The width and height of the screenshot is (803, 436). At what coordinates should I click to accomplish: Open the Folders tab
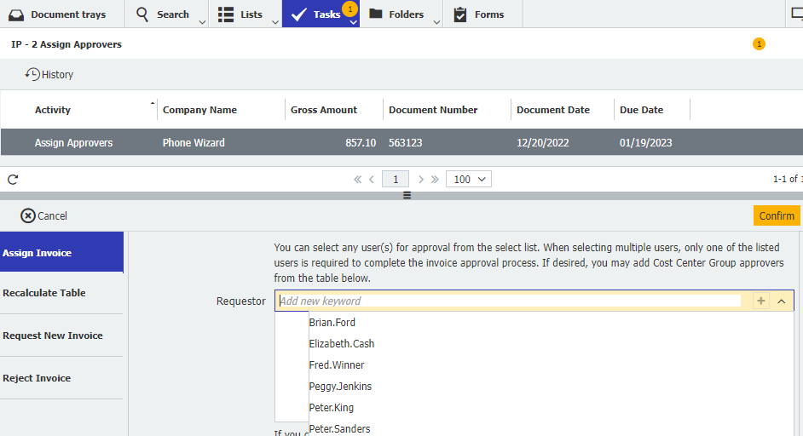(x=401, y=14)
